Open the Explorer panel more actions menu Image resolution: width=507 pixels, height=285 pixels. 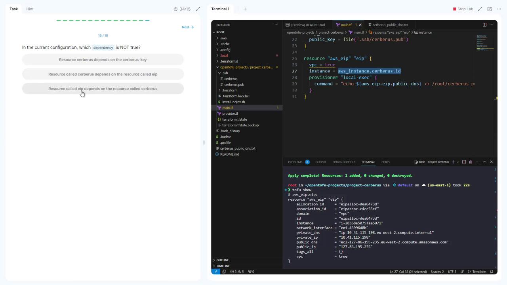pyautogui.click(x=276, y=25)
